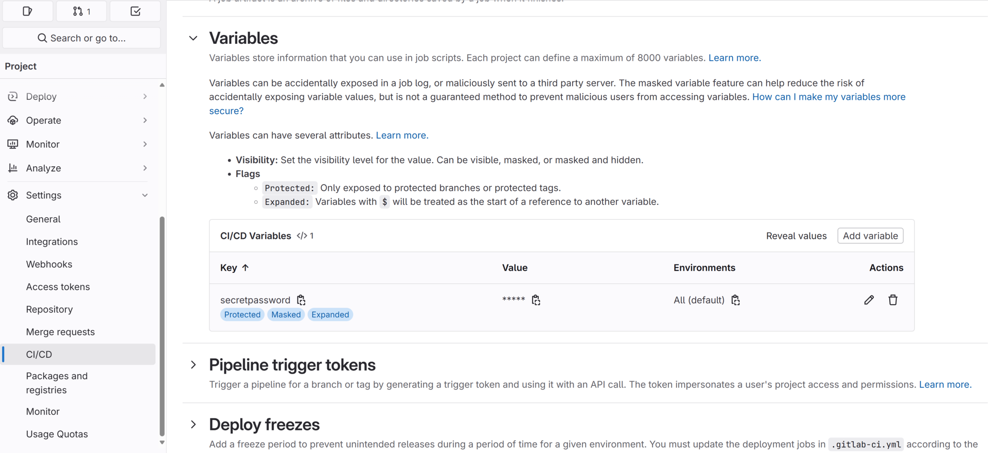988x453 pixels.
Task: Edit the secretpassword variable
Action: coord(869,300)
